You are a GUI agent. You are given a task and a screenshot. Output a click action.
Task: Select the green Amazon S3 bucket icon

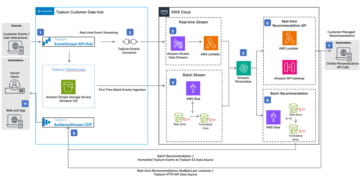click(x=68, y=87)
